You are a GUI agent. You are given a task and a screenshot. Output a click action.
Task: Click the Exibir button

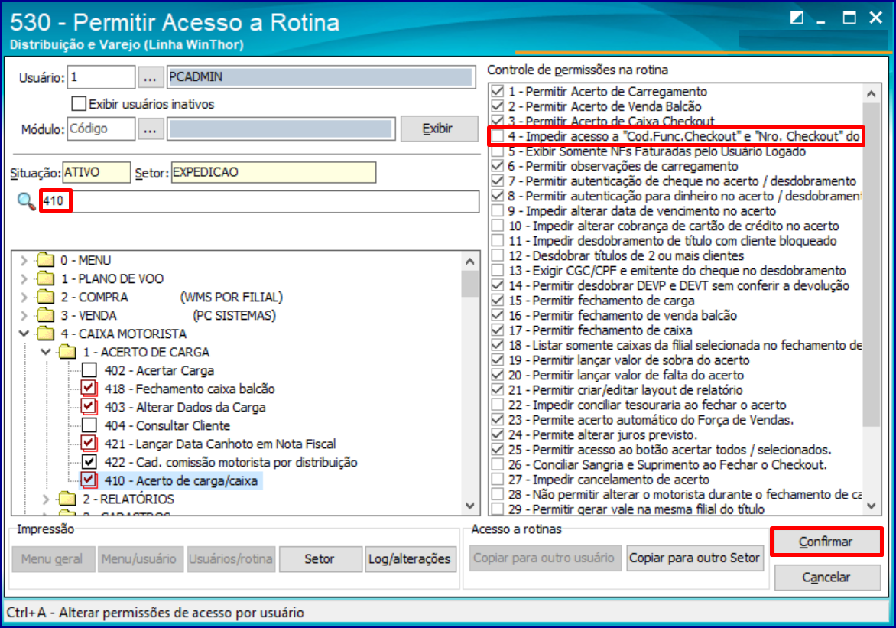tap(438, 129)
